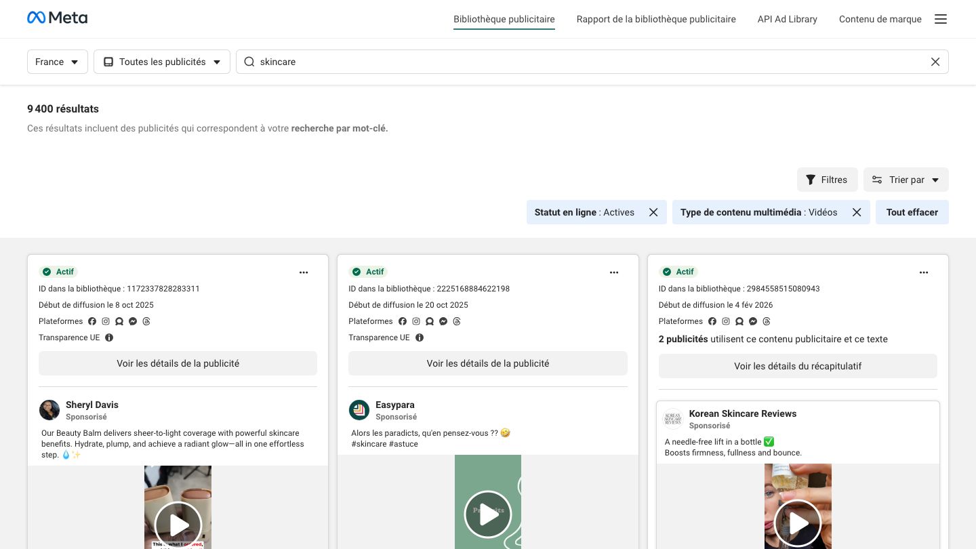Open the Filtres button
Image resolution: width=976 pixels, height=549 pixels.
coord(828,180)
